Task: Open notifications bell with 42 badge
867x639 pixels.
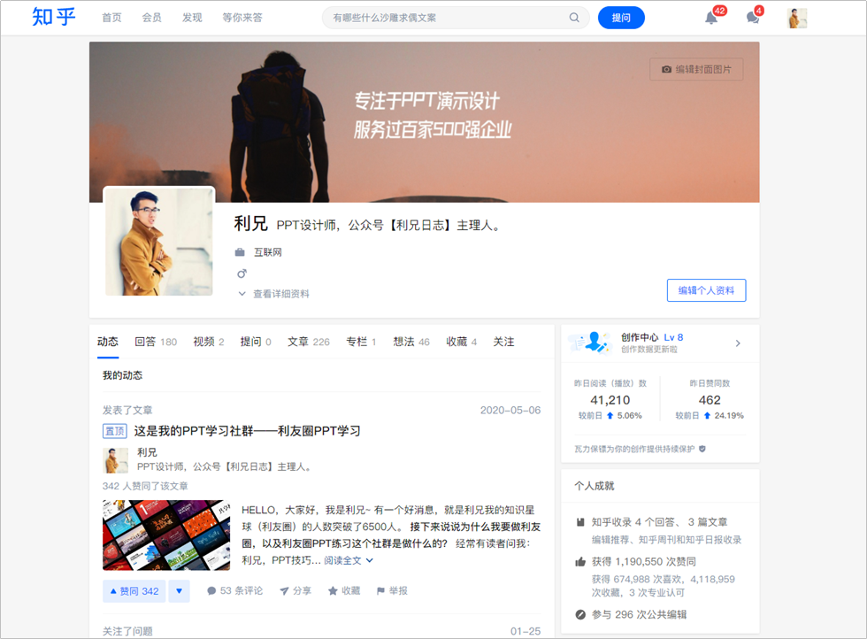Action: coord(711,18)
